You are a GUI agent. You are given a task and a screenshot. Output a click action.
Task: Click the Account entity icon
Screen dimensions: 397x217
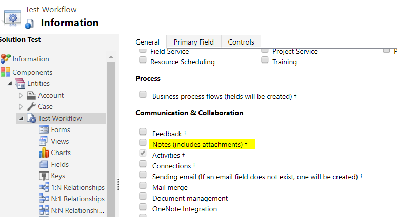31,95
